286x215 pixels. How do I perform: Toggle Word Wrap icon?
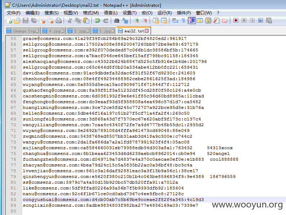[175, 20]
